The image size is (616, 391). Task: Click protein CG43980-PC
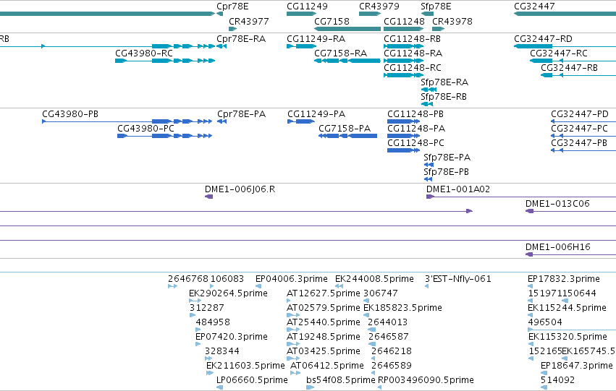[145, 129]
